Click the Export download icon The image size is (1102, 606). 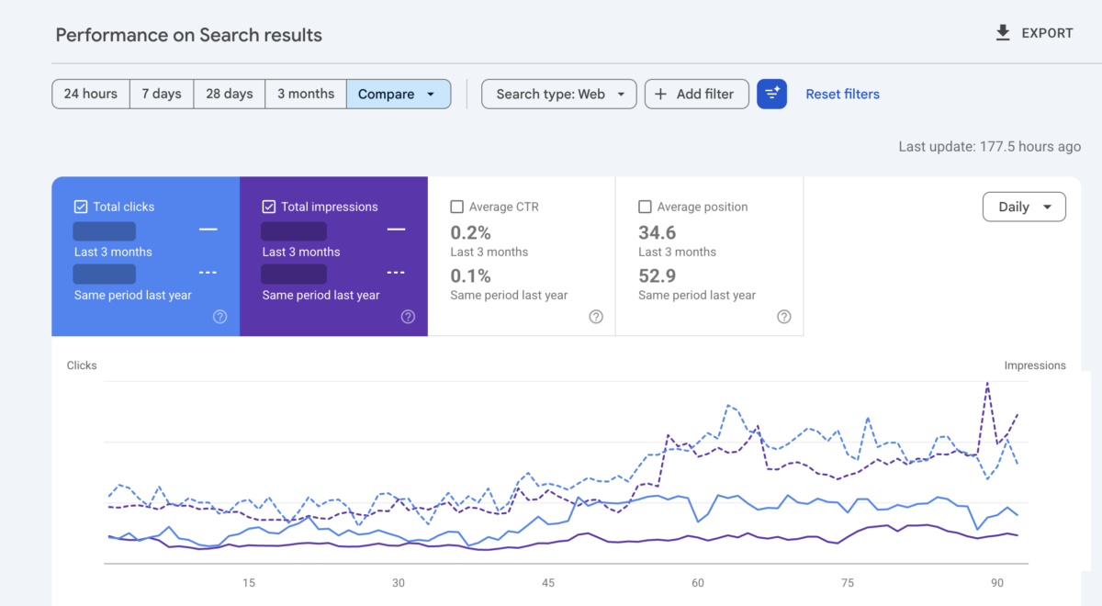pos(1003,33)
